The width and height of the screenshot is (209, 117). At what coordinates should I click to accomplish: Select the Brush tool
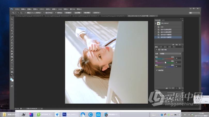(x=12, y=40)
